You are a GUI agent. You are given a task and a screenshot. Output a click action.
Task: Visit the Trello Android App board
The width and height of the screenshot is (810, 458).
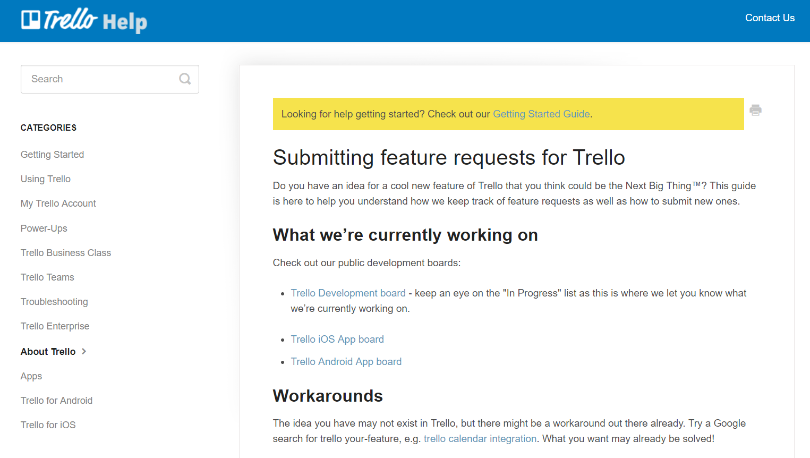346,361
